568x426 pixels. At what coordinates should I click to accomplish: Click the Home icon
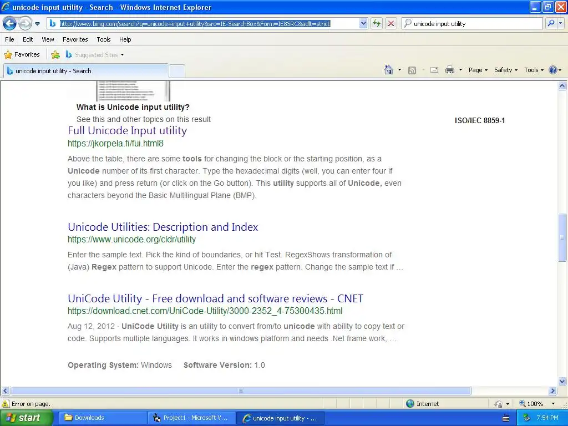tap(389, 70)
